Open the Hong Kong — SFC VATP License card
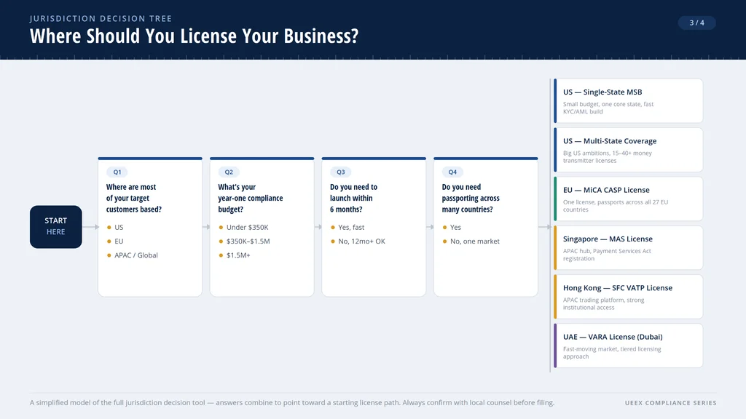This screenshot has height=419, width=746. [x=629, y=297]
